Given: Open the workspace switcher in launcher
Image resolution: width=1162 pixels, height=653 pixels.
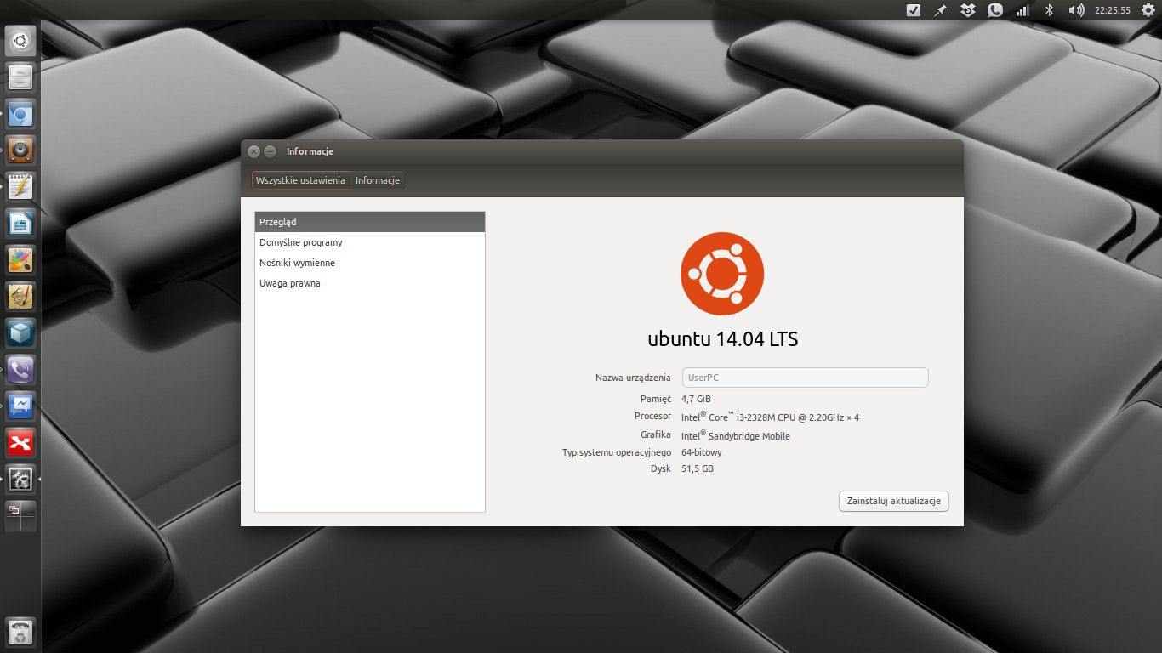Looking at the screenshot, I should tap(20, 516).
